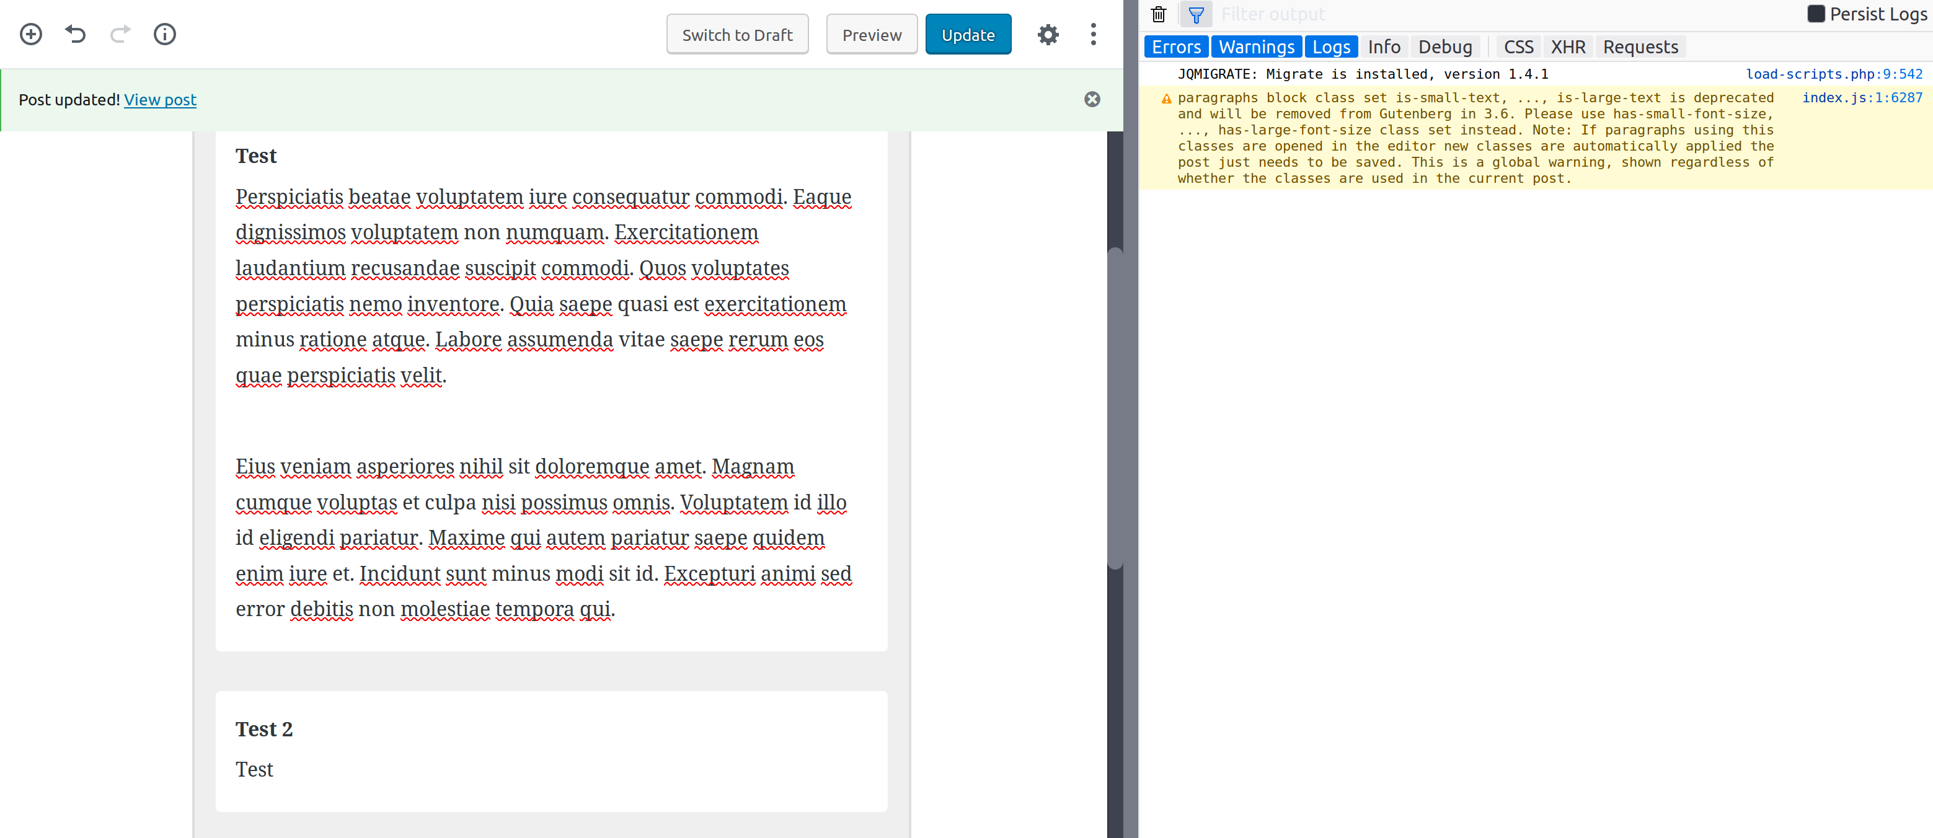Open the editor Details overview
The width and height of the screenshot is (1933, 838).
[x=164, y=33]
